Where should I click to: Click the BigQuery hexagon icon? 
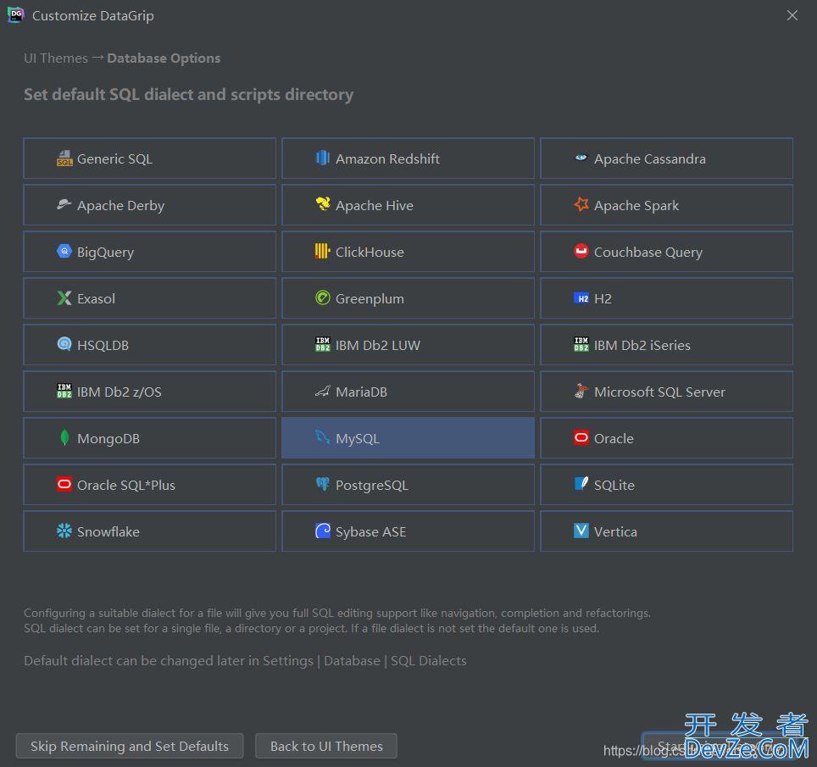tap(64, 251)
